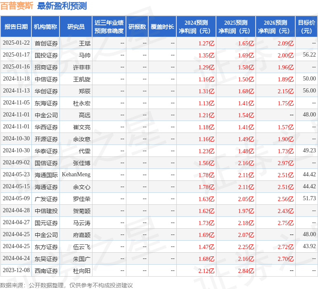
Task: Click the 2024预测净利润 column header
Action: point(196,26)
